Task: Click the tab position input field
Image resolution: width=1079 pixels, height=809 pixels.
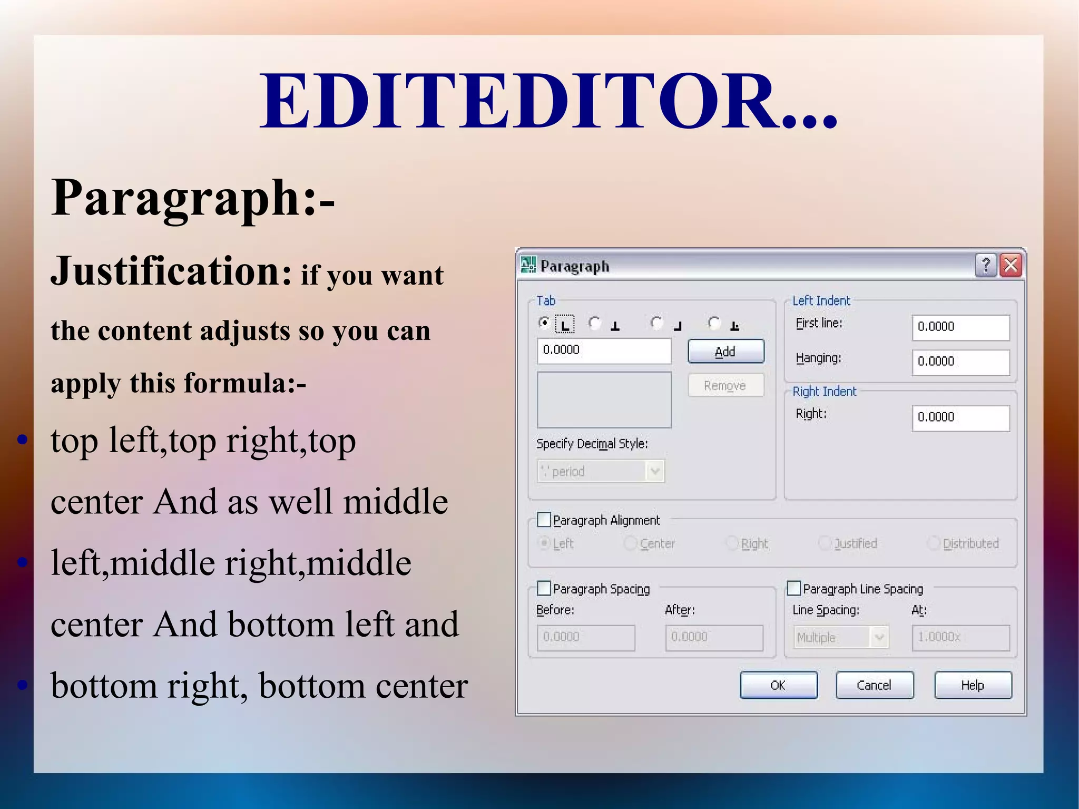Action: (604, 351)
